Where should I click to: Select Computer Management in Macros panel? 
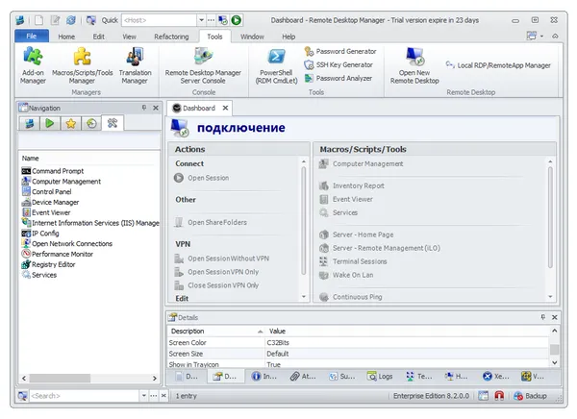(361, 163)
